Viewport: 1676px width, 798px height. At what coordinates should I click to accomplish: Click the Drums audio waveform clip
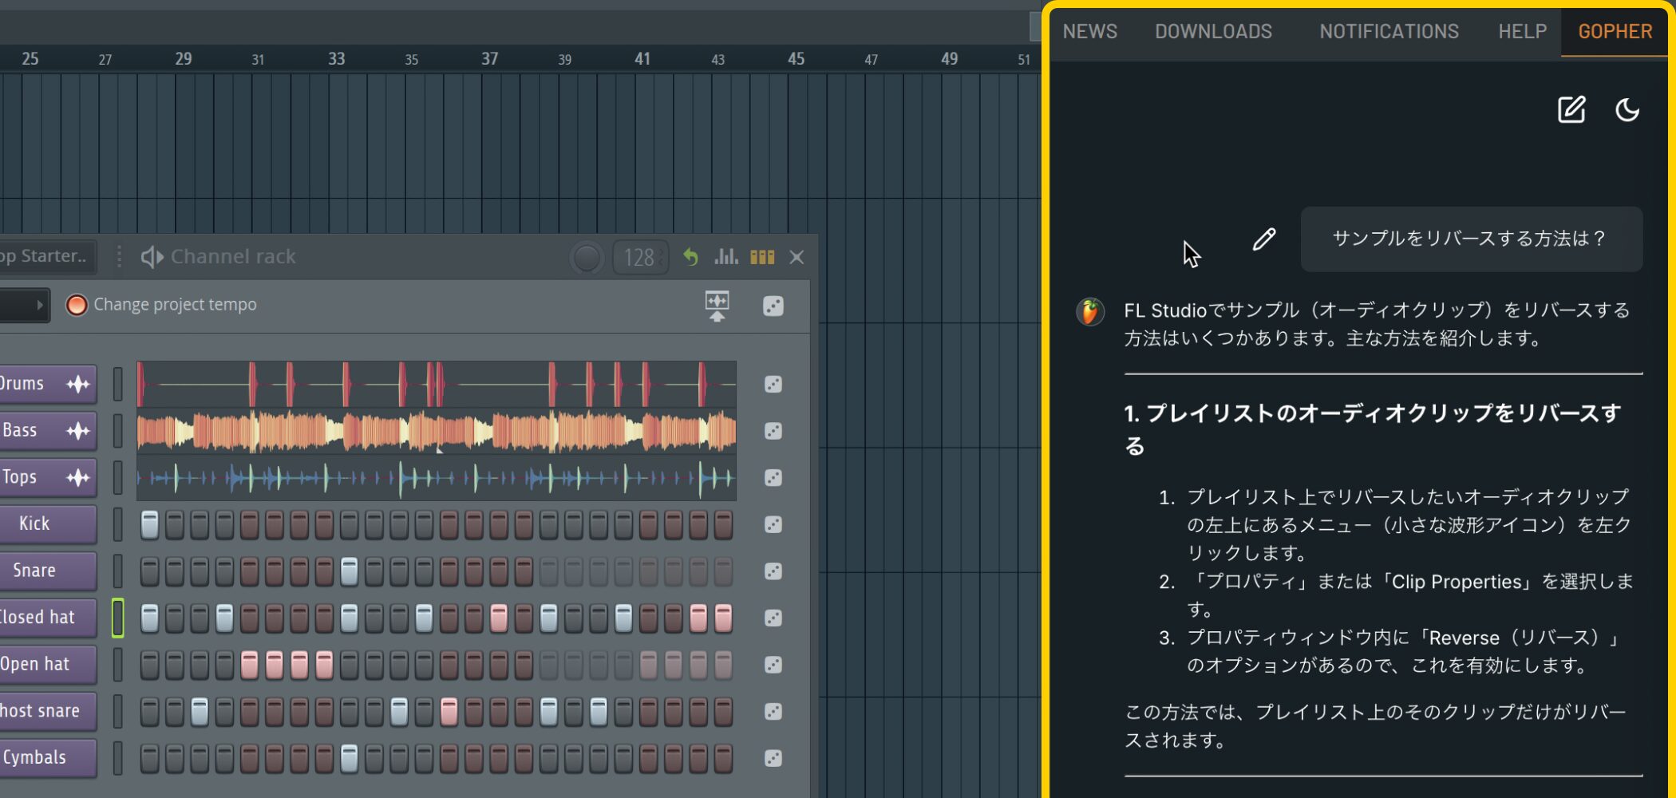point(437,384)
